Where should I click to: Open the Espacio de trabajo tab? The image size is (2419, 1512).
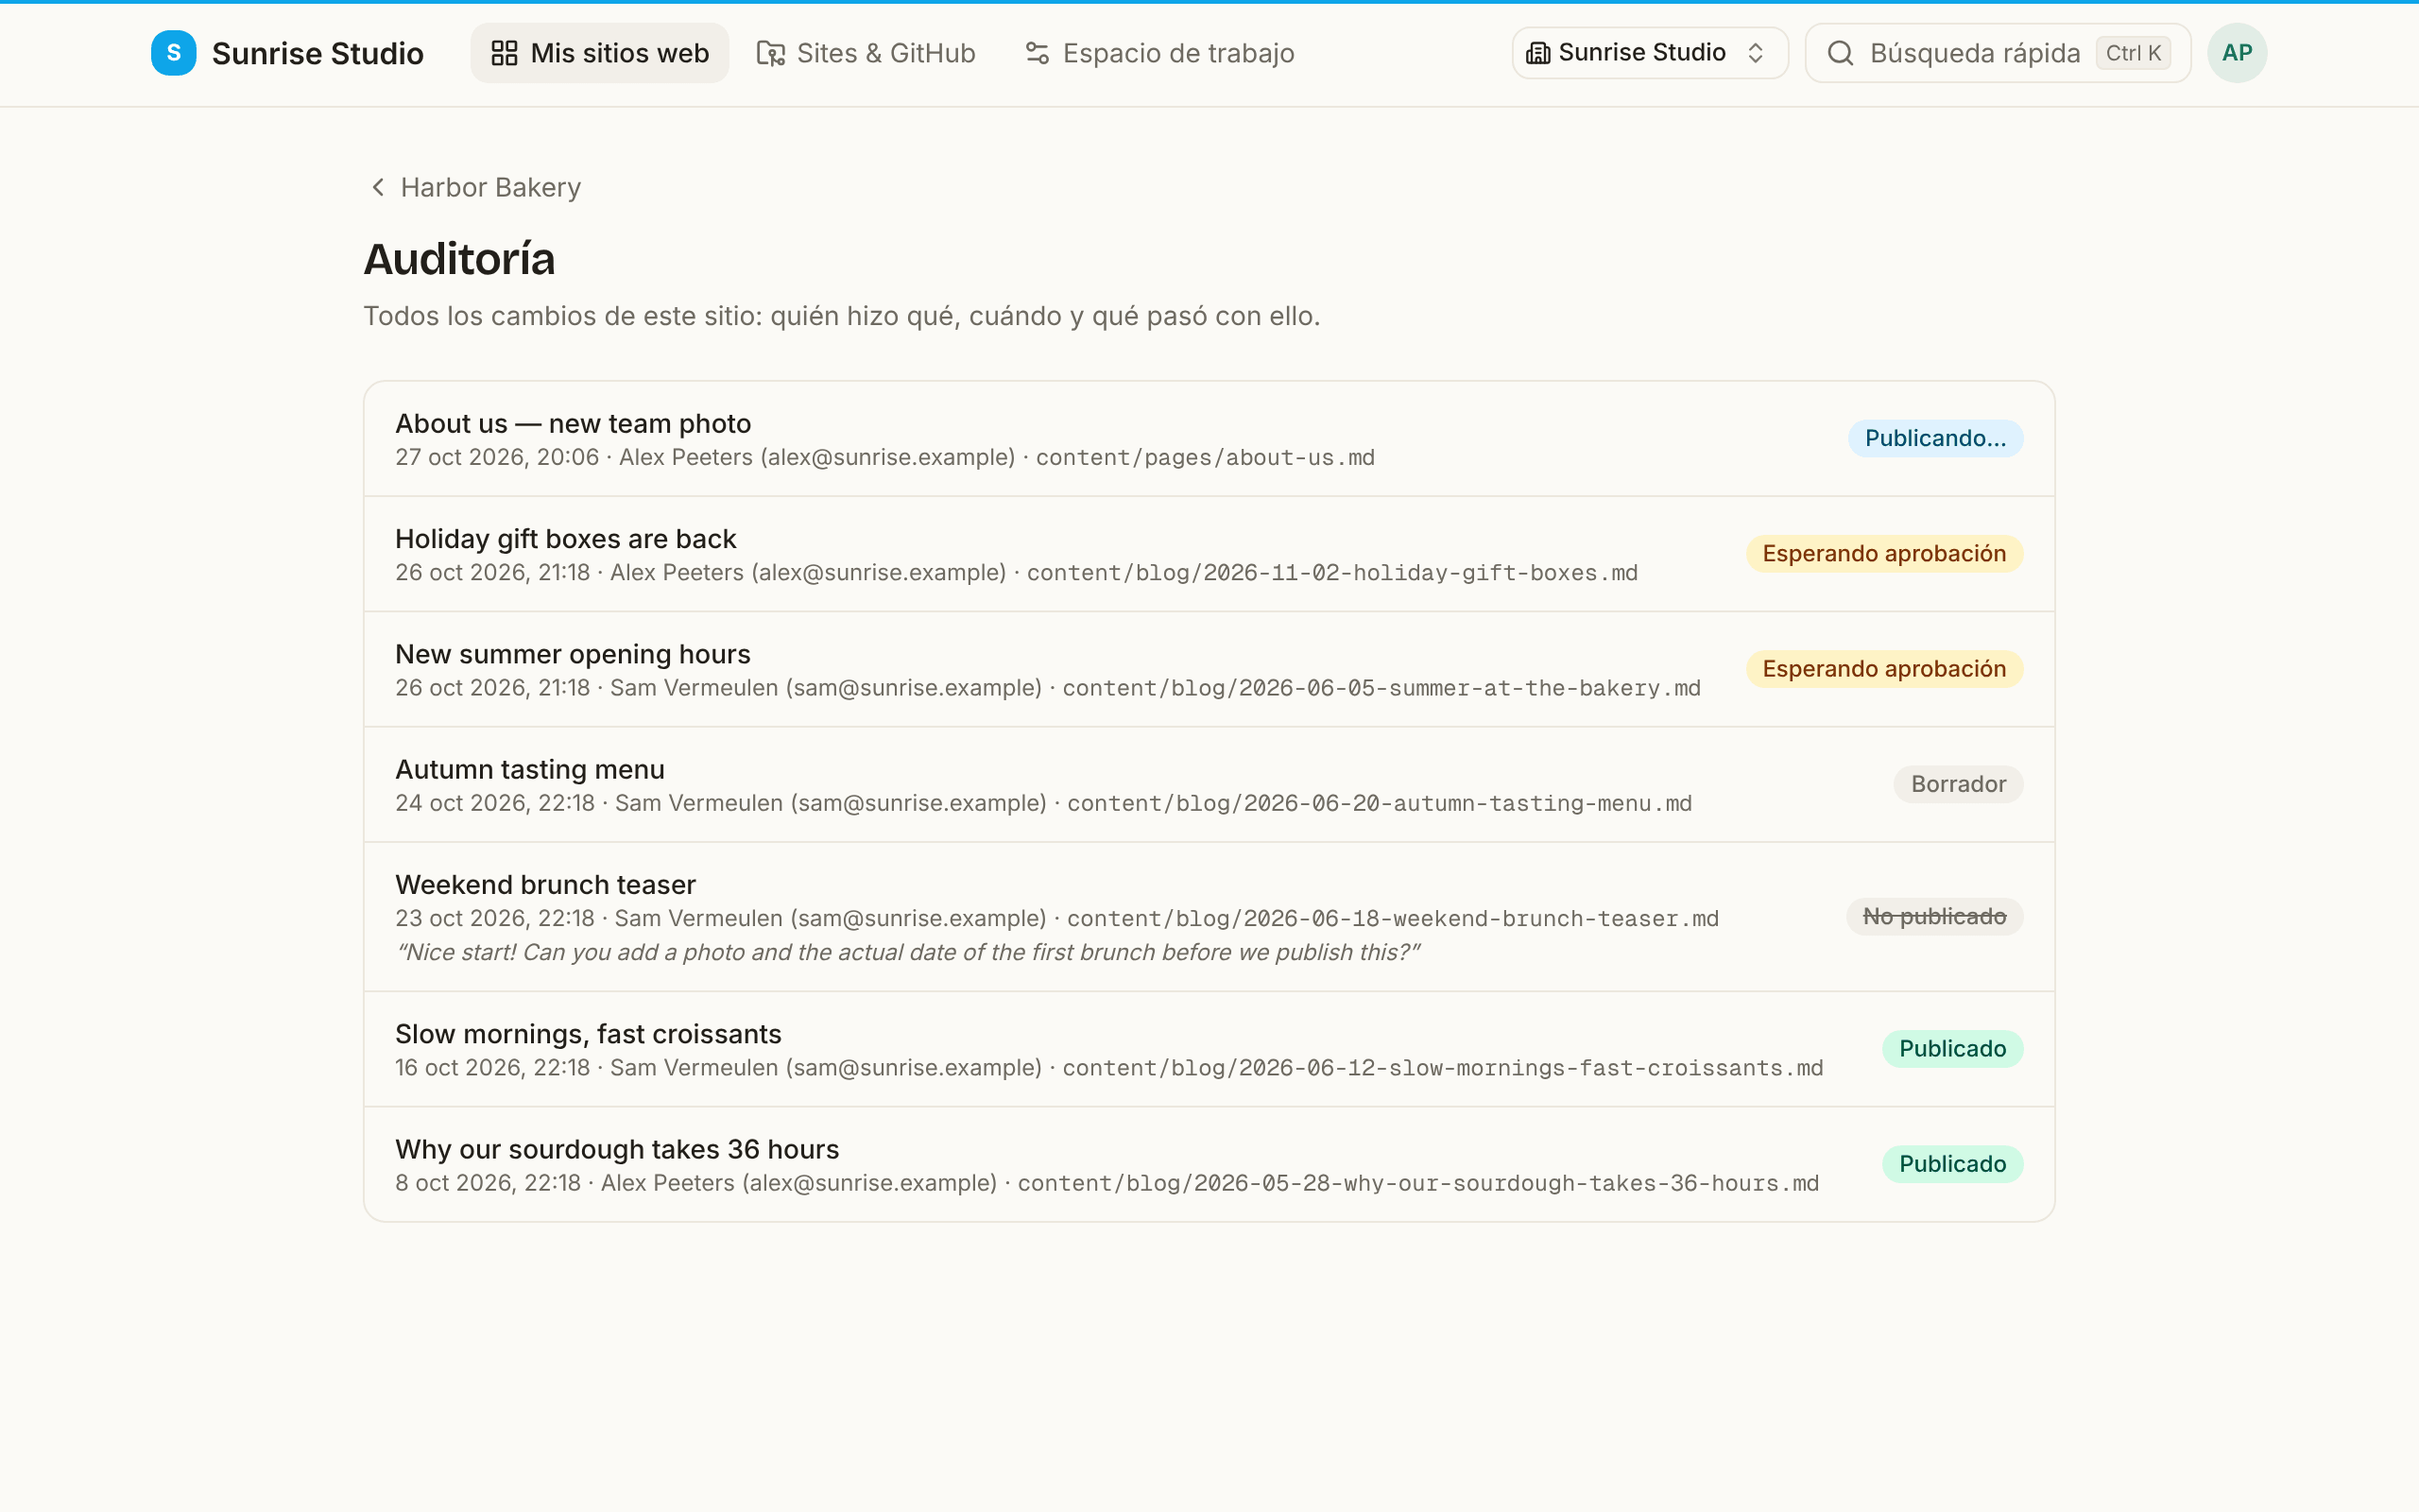click(1159, 53)
